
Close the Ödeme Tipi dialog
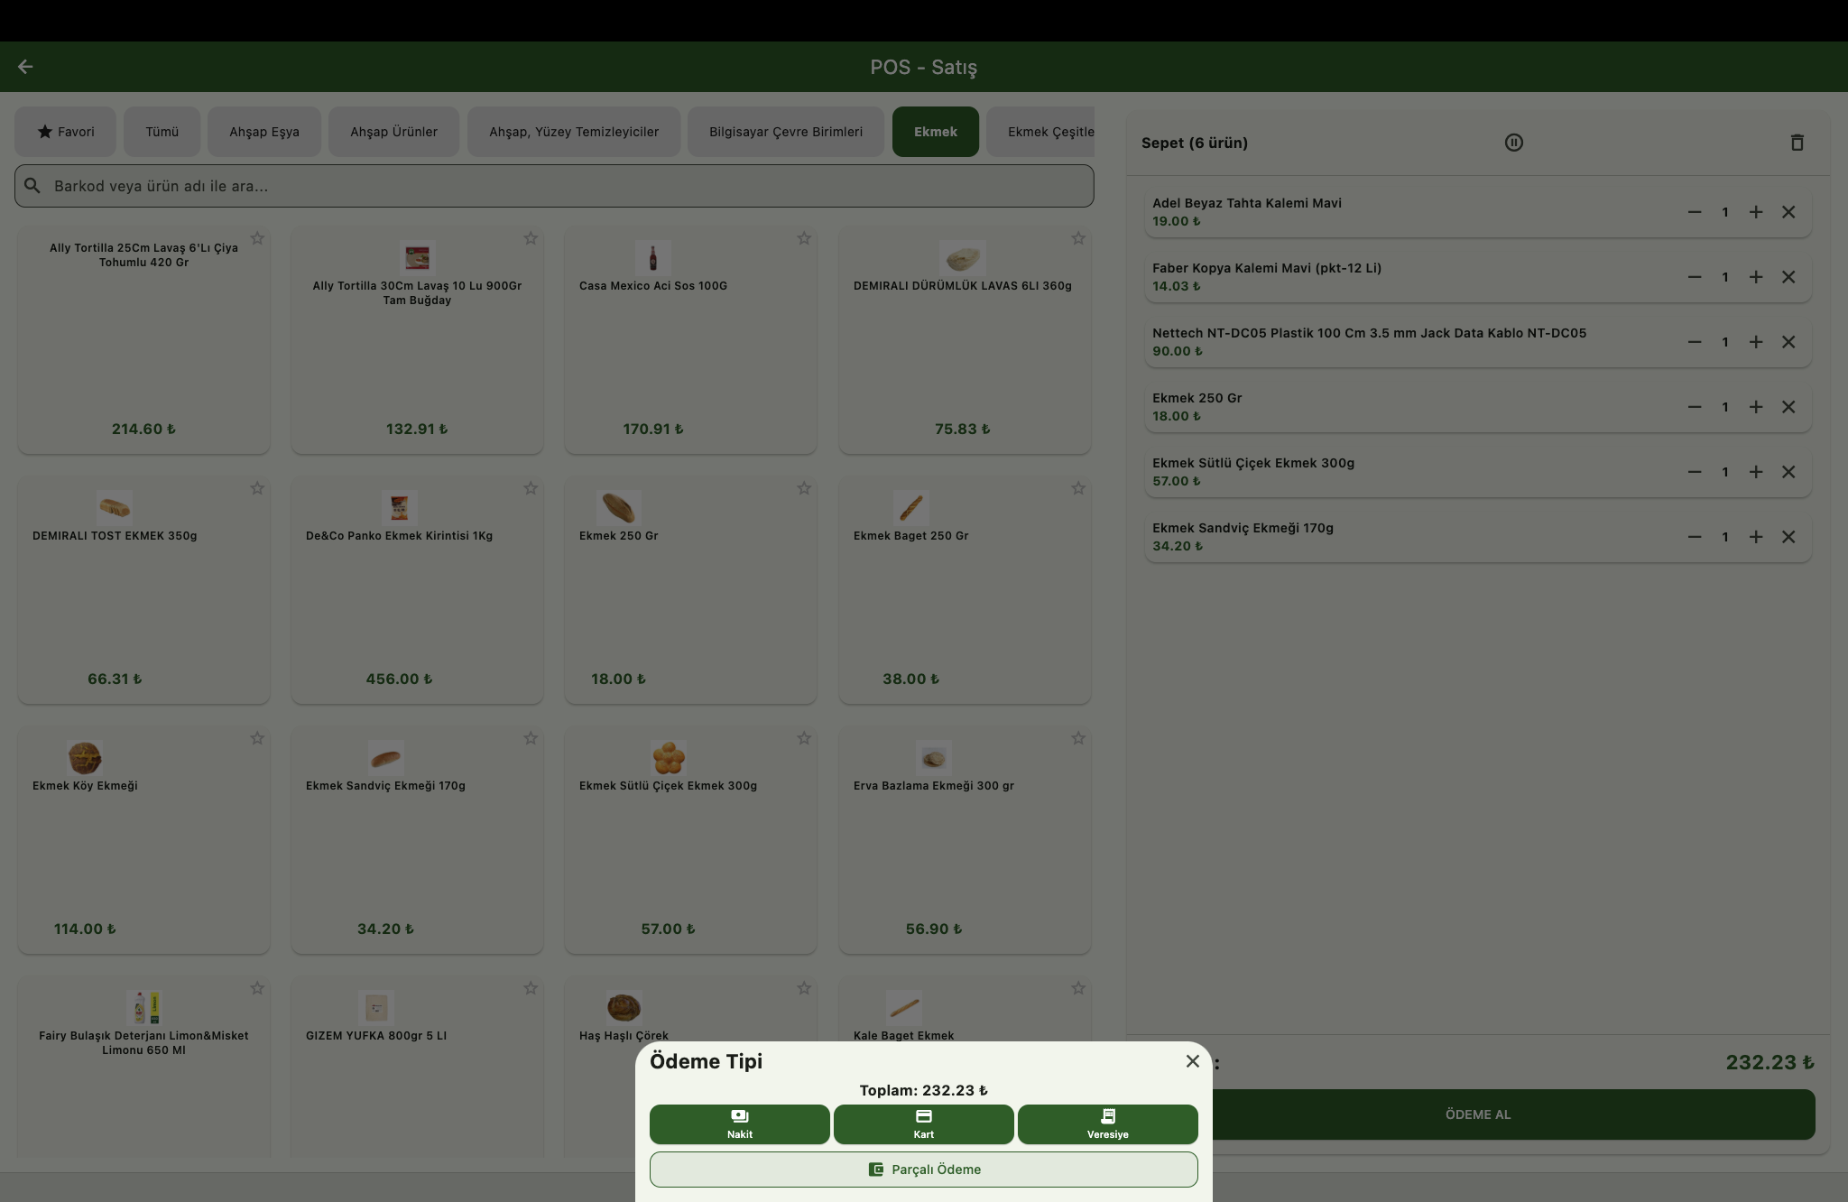point(1192,1061)
